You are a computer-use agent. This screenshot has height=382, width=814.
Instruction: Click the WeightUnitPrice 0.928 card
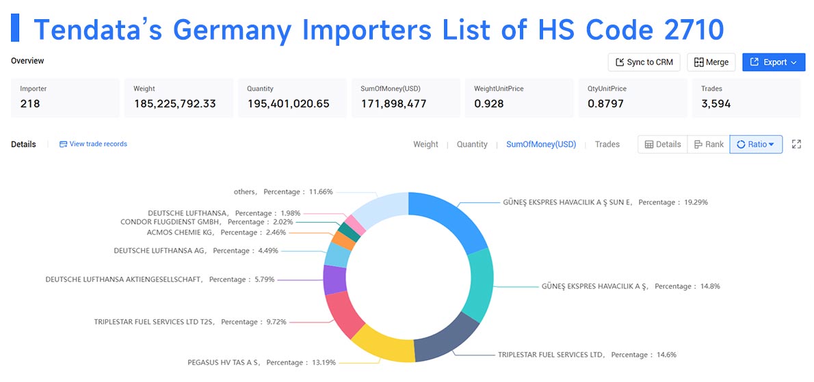pyautogui.click(x=519, y=98)
